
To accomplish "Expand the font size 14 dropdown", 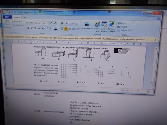I will (x=47, y=23).
